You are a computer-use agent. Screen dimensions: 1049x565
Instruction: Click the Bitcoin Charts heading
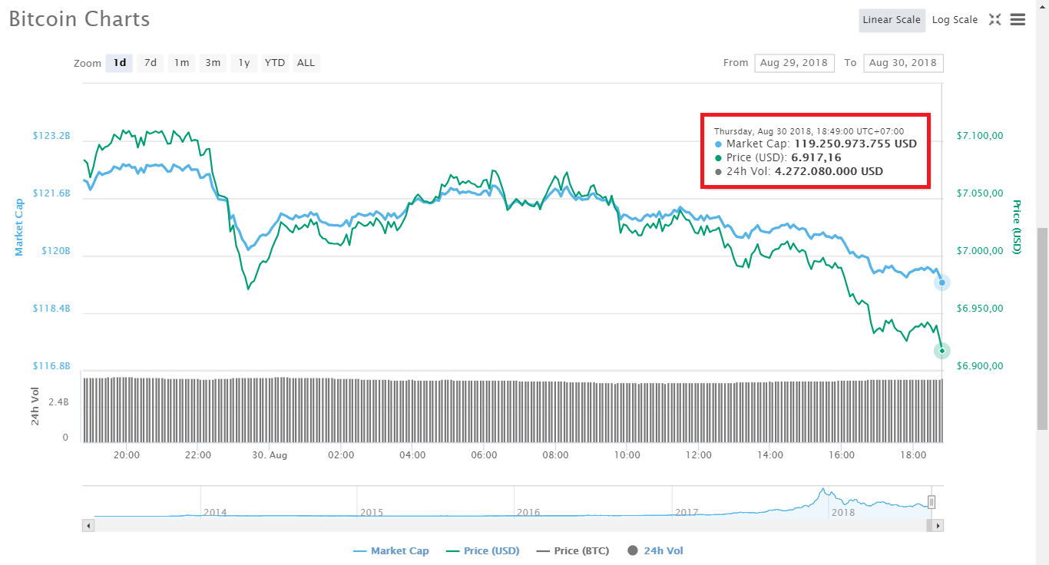(x=80, y=19)
